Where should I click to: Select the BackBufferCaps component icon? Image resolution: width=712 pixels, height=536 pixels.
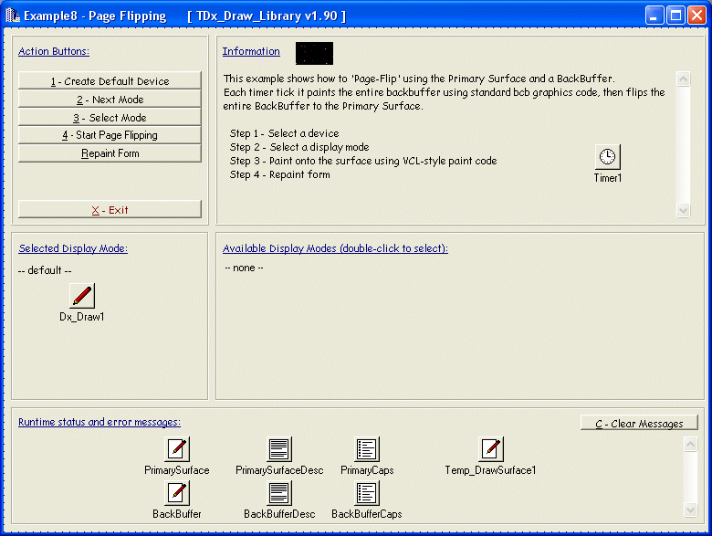coord(367,493)
